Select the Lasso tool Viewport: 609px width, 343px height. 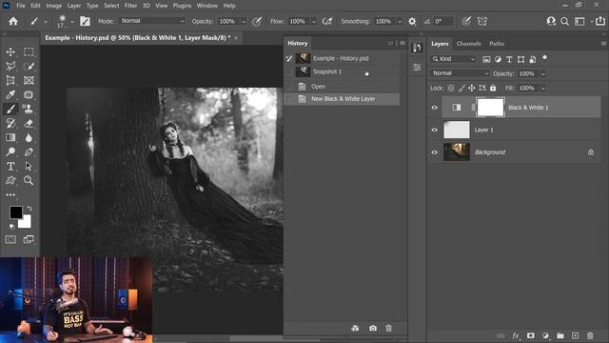pos(10,66)
